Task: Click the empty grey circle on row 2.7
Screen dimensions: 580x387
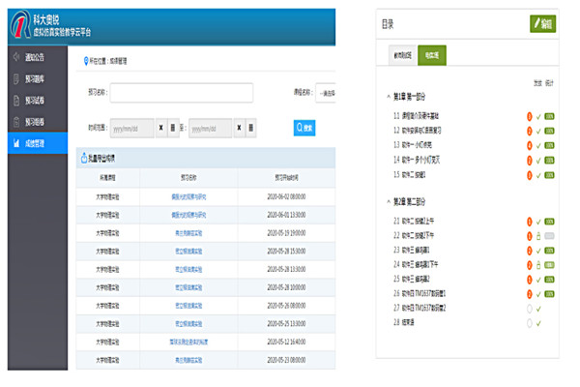Action: [530, 309]
